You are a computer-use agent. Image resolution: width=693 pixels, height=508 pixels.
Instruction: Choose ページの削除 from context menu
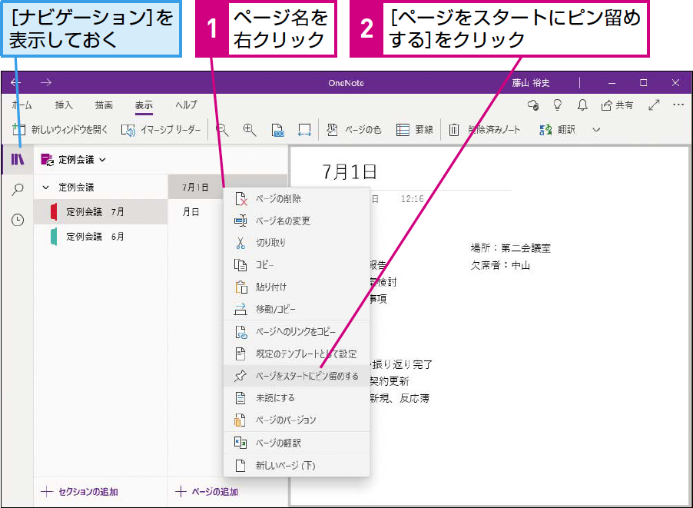point(297,199)
